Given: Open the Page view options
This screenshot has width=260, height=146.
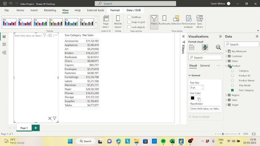Looking at the screenshot, I should 106,21.
